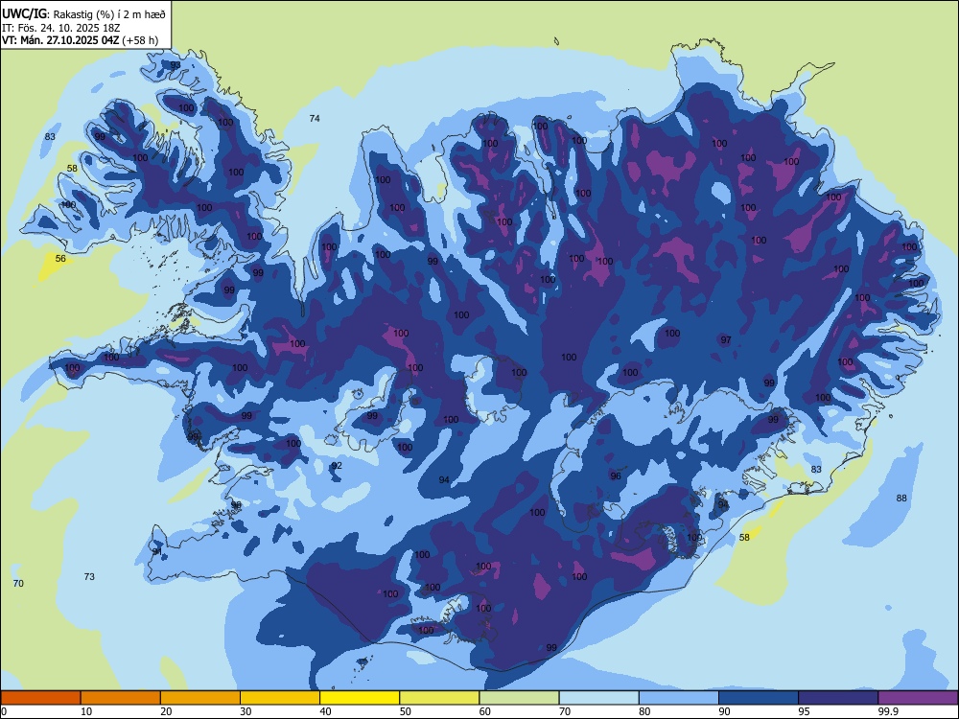The height and width of the screenshot is (719, 959).
Task: Click the humidity value '93' on the map
Action: [175, 65]
